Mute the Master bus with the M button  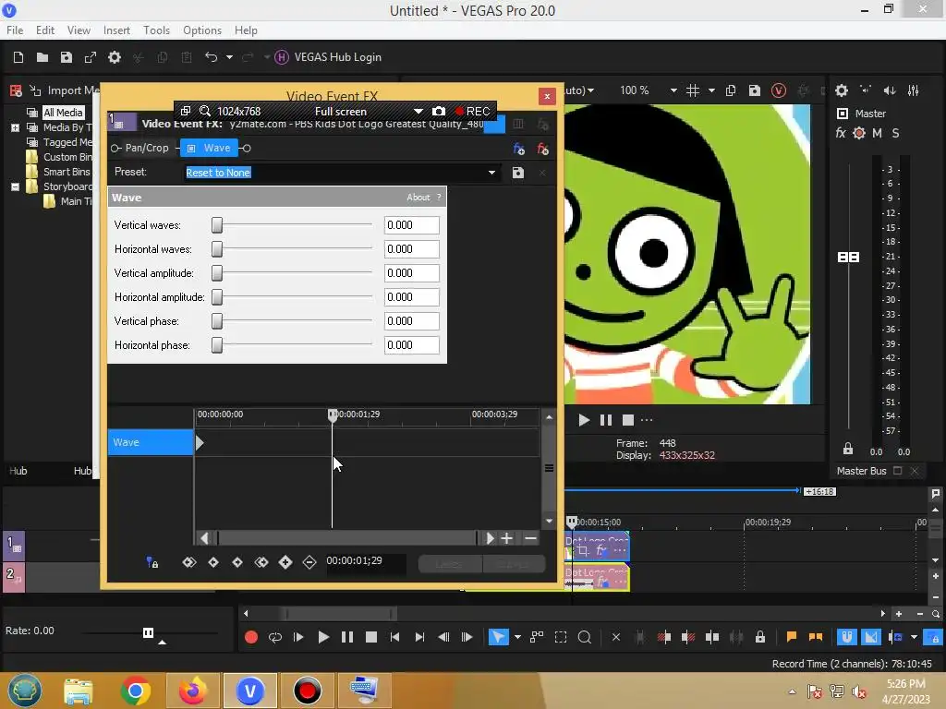click(878, 133)
